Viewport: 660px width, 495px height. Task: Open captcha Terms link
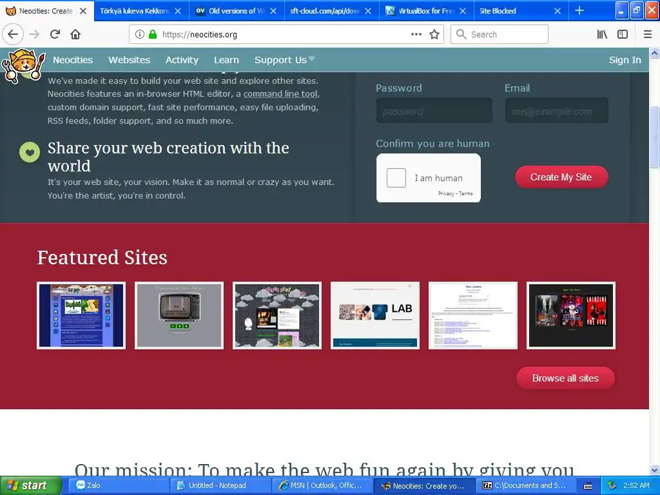point(465,193)
